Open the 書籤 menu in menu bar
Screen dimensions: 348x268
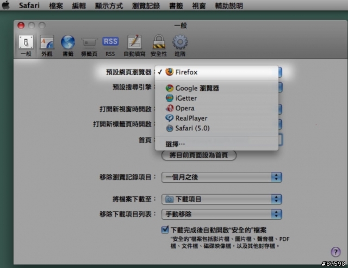click(x=176, y=5)
